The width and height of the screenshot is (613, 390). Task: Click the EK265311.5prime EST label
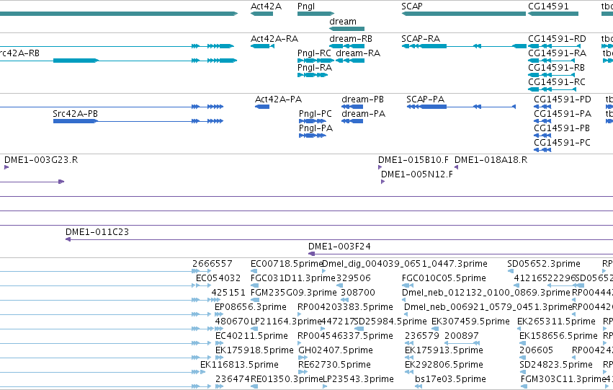556,322
